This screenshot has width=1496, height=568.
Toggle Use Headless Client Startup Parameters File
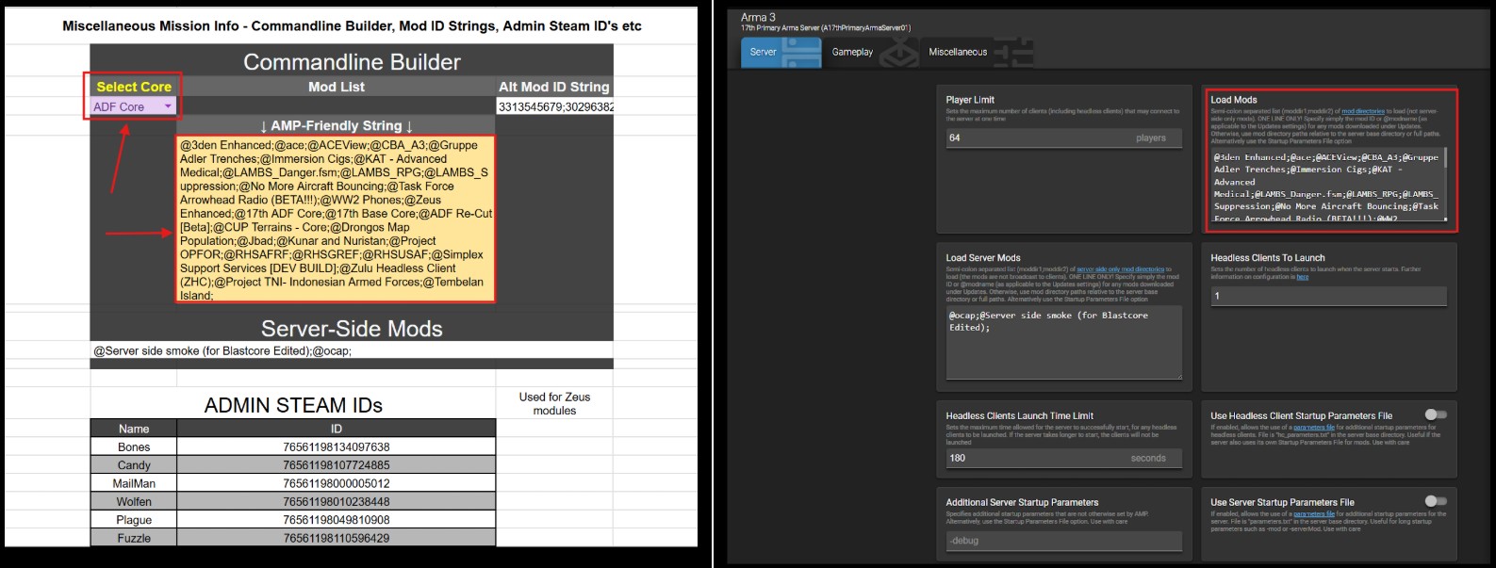pyautogui.click(x=1435, y=414)
